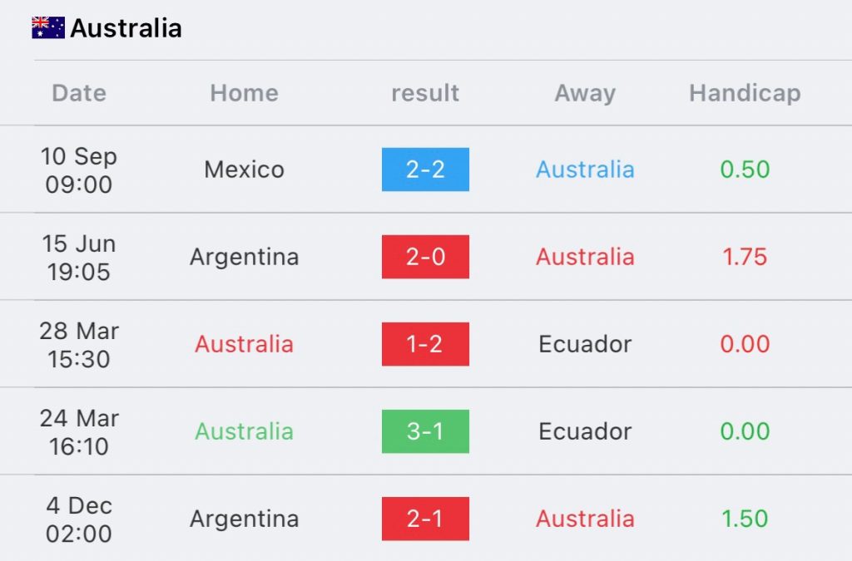Click Mexico home team name
Screen dimensions: 852x561
245,170
